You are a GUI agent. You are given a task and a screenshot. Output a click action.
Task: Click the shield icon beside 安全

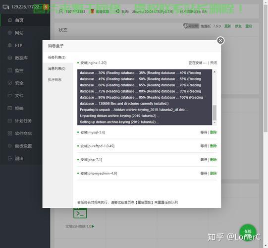point(10,83)
